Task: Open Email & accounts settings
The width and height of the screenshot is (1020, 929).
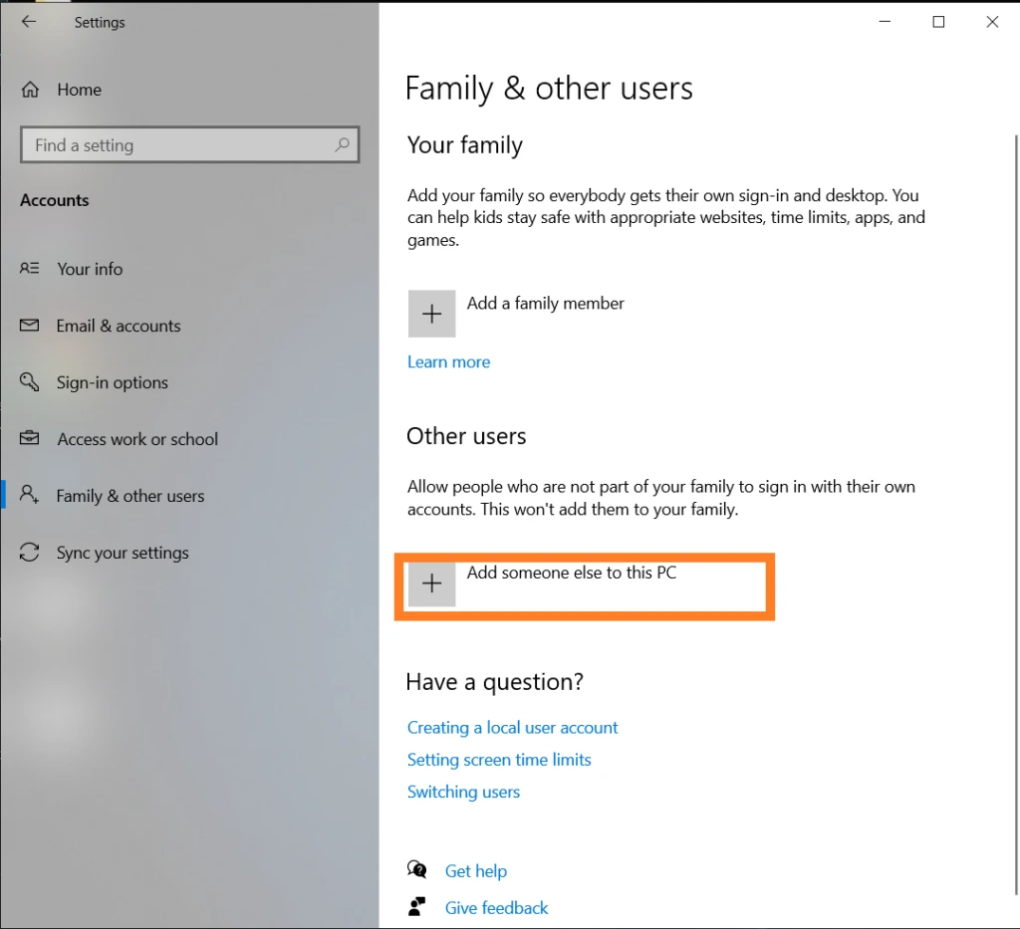Action: click(x=120, y=326)
